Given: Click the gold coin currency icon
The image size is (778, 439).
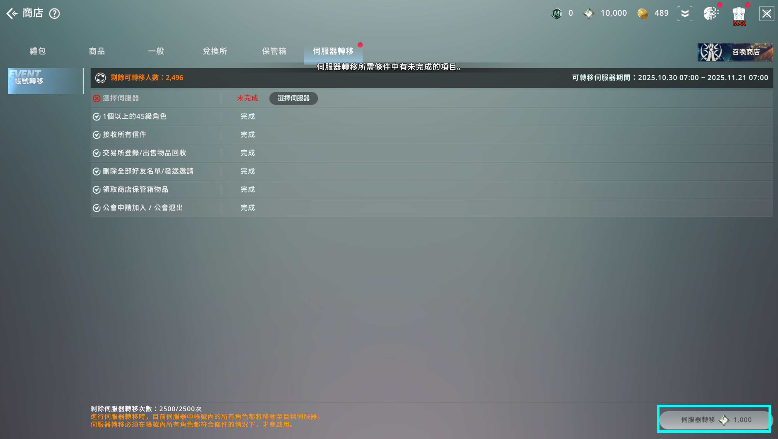Looking at the screenshot, I should coord(642,13).
